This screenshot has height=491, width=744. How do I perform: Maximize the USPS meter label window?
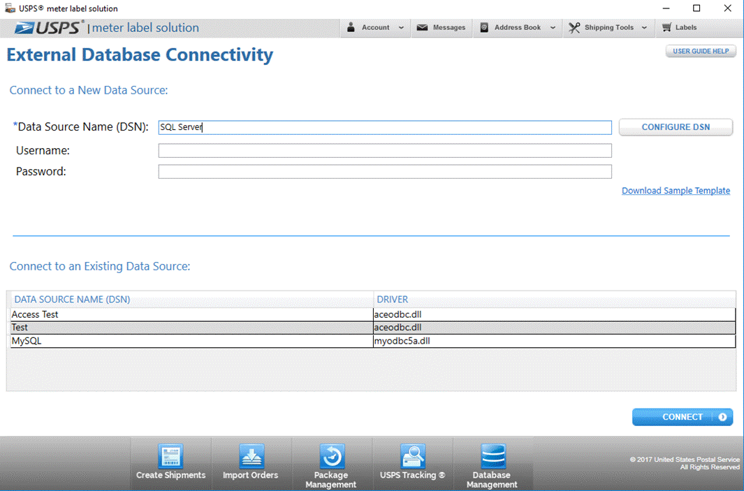[x=696, y=8]
